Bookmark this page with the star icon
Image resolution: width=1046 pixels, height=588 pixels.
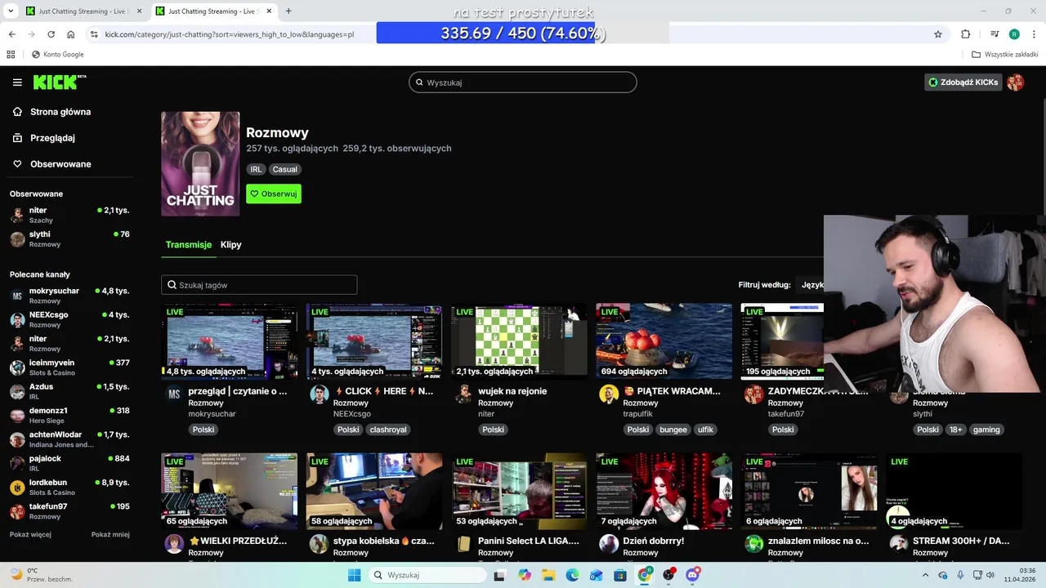[x=938, y=34]
